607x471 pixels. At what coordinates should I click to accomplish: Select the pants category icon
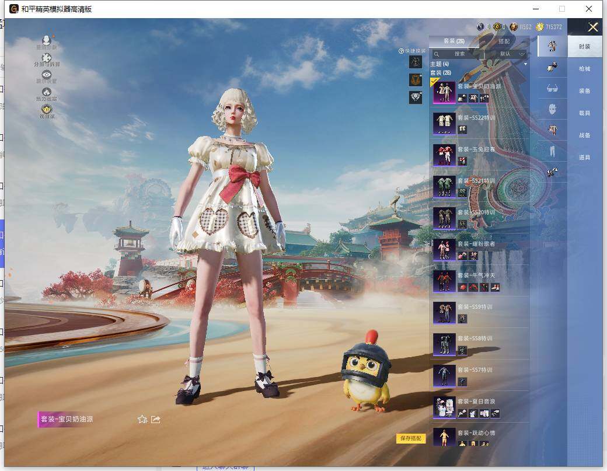[552, 151]
